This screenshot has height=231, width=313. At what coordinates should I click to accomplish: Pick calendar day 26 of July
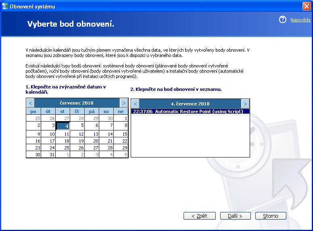pyautogui.click(x=77, y=148)
